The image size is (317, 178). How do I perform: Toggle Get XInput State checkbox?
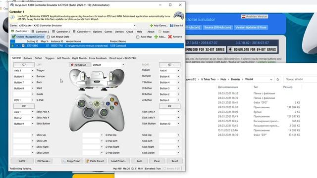[x=48, y=37]
